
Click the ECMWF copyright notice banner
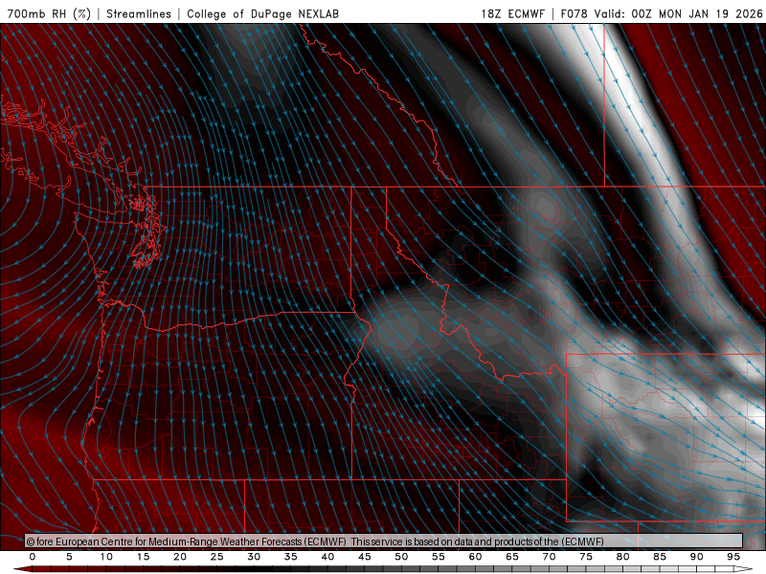[x=384, y=541]
